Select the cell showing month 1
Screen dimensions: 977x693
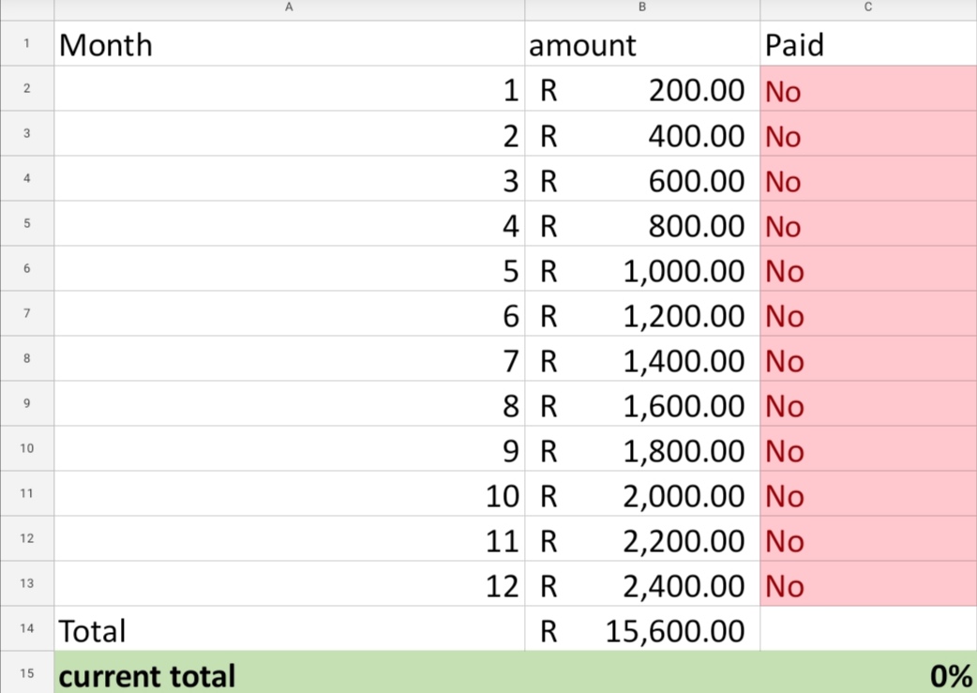[x=289, y=88]
